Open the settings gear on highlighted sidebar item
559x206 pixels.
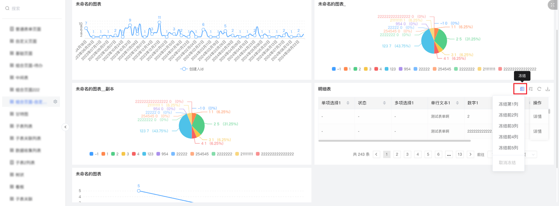[55, 102]
